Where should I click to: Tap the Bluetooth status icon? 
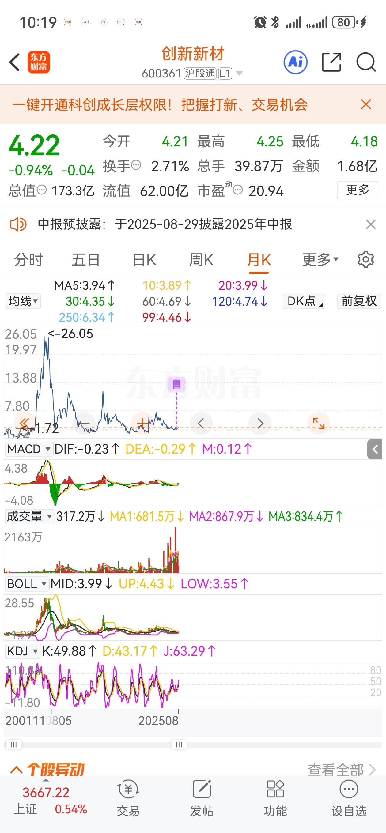275,22
